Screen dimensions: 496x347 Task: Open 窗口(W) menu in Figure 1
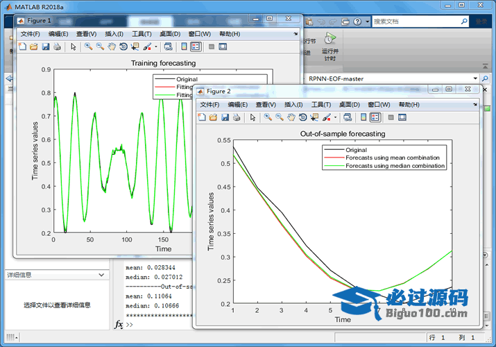coord(200,34)
